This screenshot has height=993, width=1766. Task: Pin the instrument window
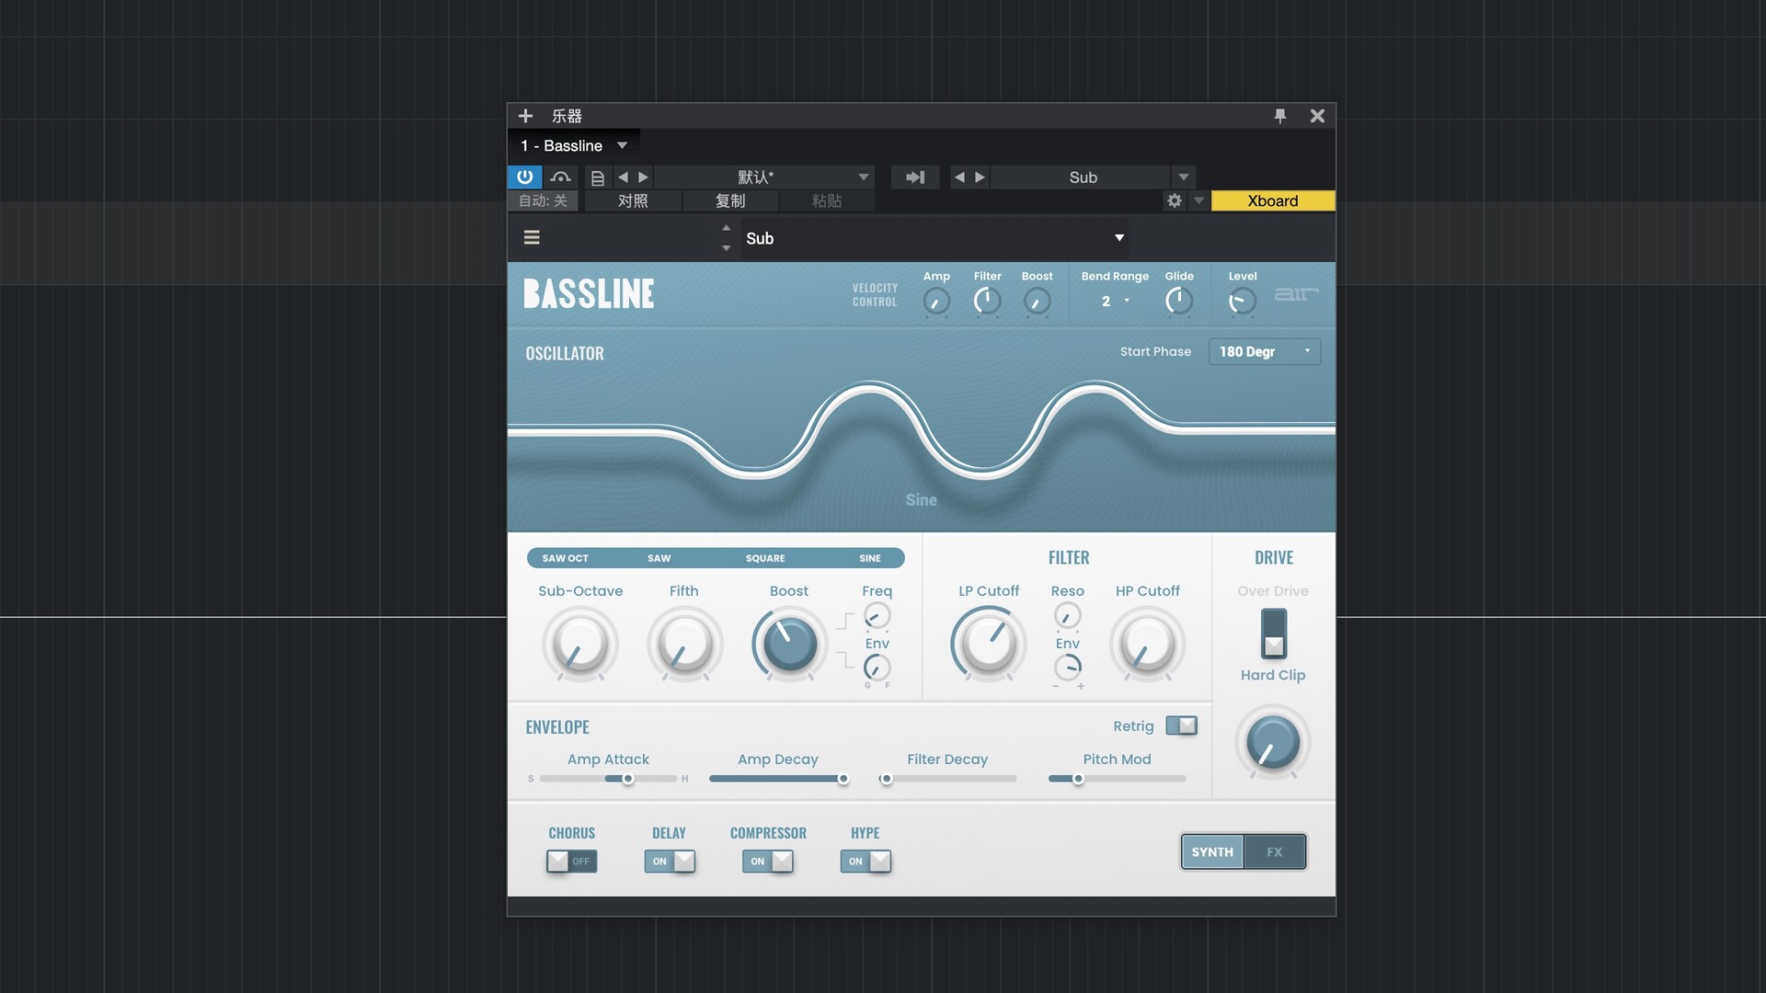point(1279,116)
